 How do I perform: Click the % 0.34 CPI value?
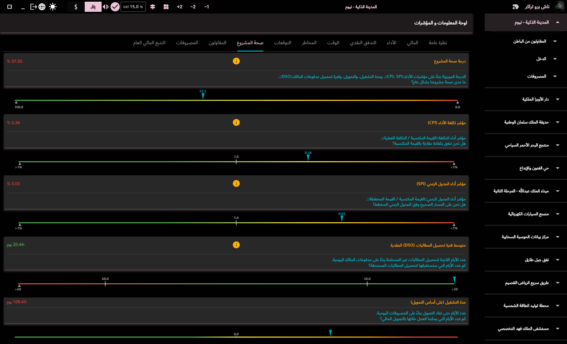(13, 123)
